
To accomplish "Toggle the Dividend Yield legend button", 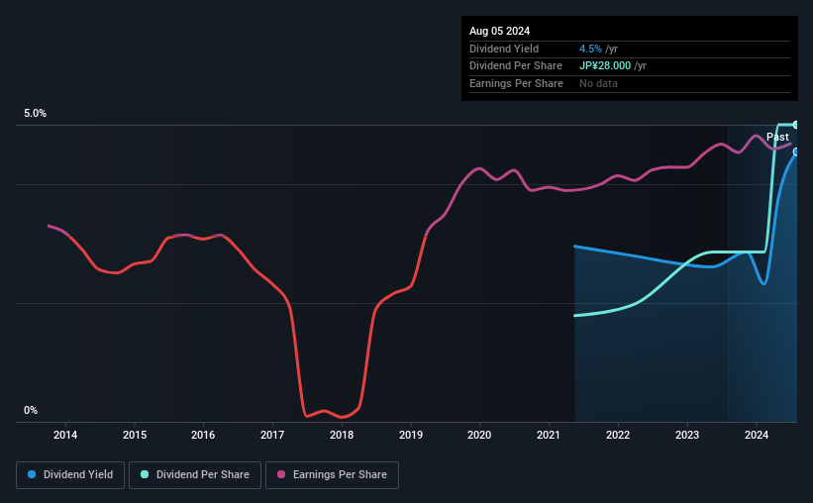I will (x=70, y=475).
